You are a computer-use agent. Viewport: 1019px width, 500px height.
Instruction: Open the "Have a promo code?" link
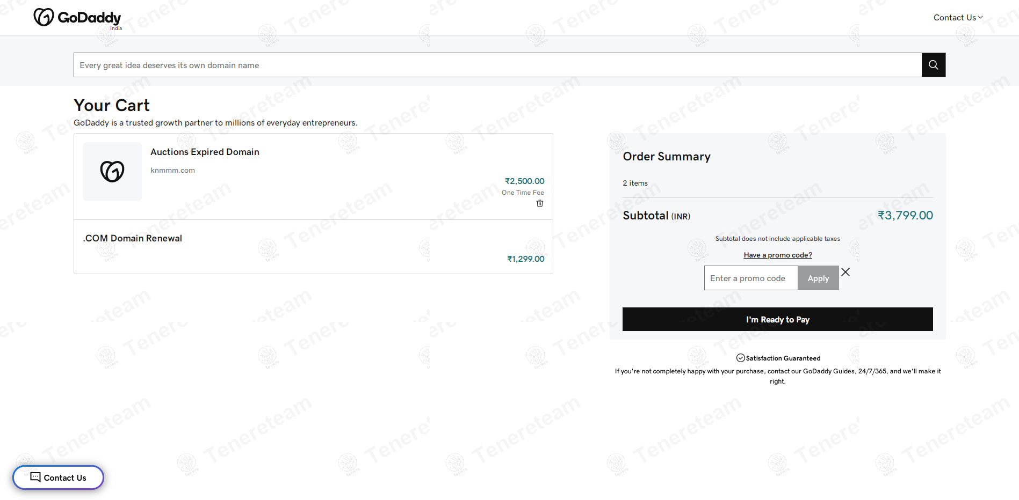click(x=777, y=255)
